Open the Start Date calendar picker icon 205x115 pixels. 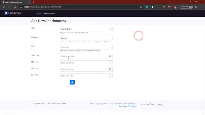[110, 56]
